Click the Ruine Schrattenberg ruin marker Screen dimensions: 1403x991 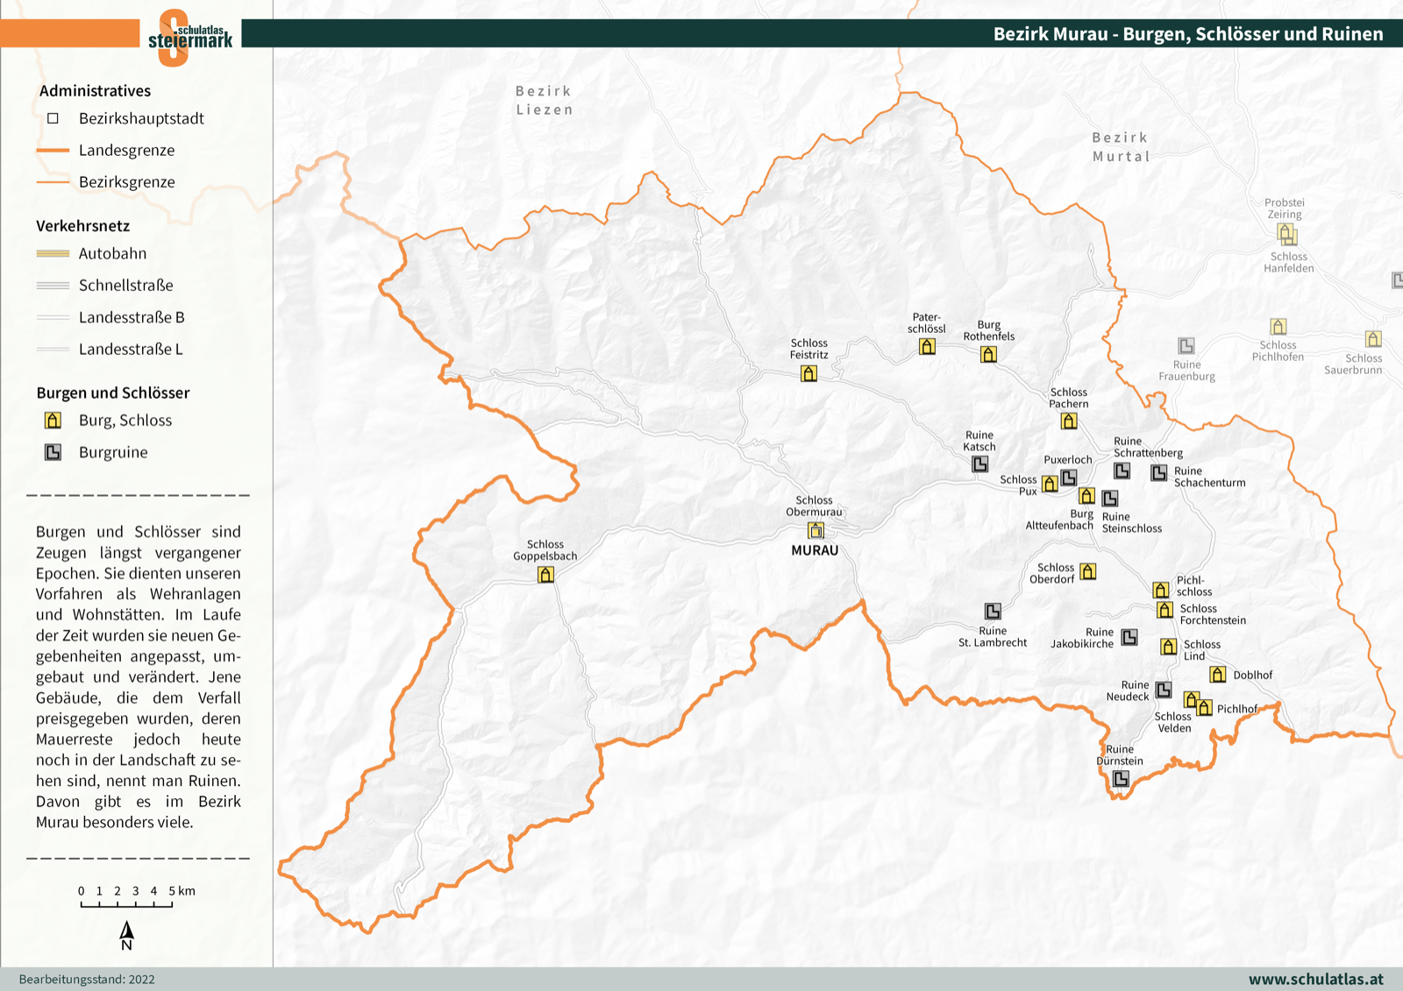[x=1122, y=471]
